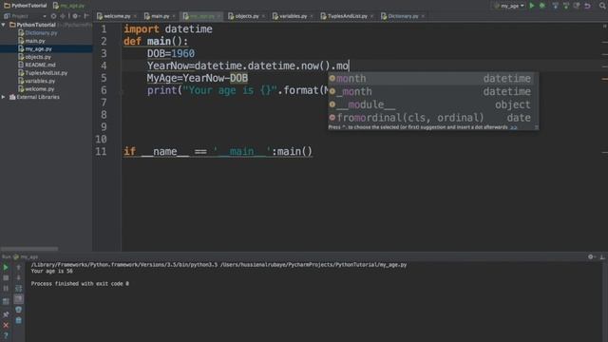Open TuplesAndList.py in project tree

point(47,73)
